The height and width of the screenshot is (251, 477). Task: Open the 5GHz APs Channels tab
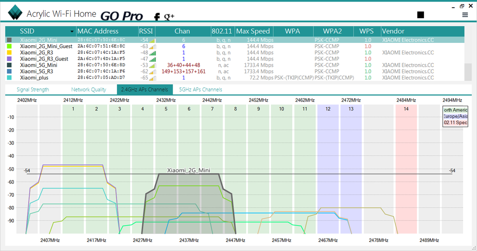(x=200, y=90)
